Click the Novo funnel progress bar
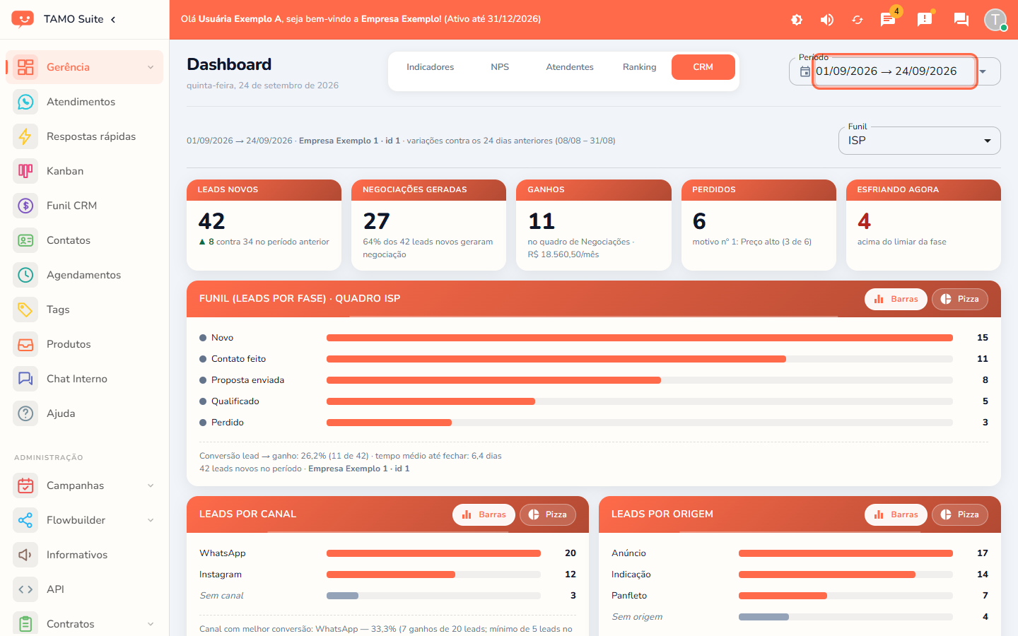1018x636 pixels. coord(640,338)
